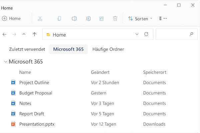
Task: Switch to Microsoft 365 tab
Action: pyautogui.click(x=68, y=49)
